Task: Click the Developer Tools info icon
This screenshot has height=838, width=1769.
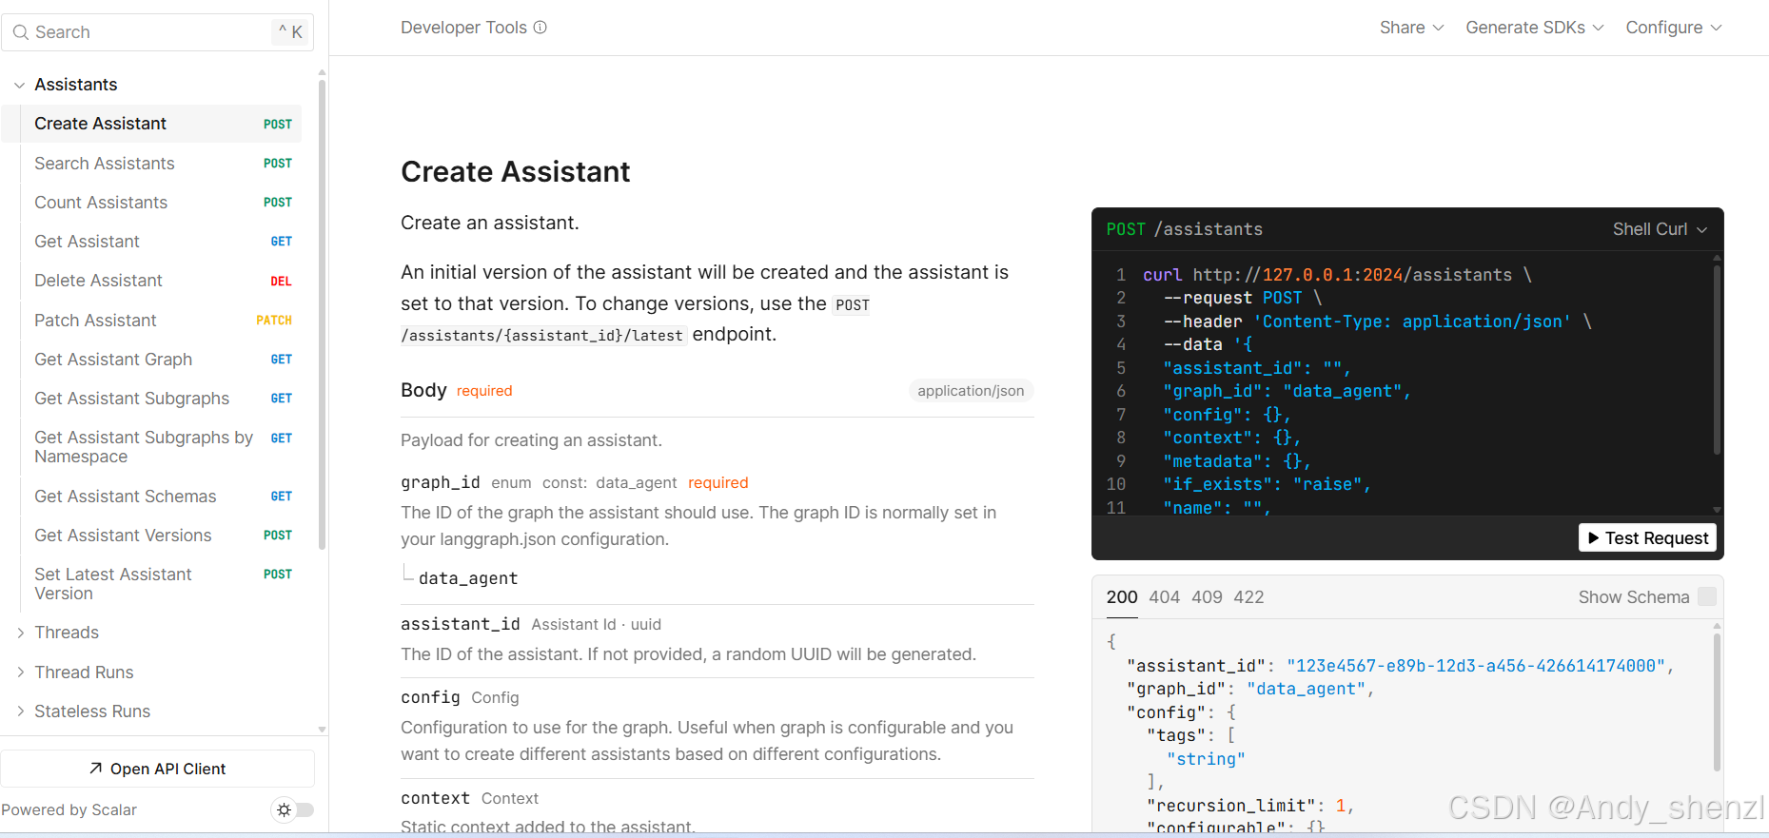Action: click(x=541, y=28)
